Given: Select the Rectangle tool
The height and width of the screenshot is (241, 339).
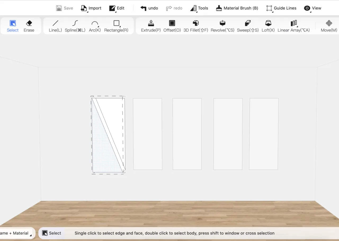Looking at the screenshot, I should (116, 26).
